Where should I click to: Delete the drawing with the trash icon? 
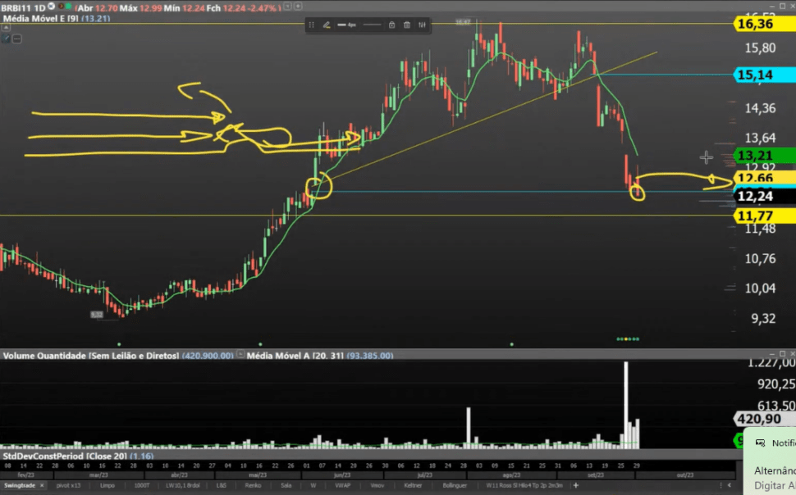[x=407, y=25]
